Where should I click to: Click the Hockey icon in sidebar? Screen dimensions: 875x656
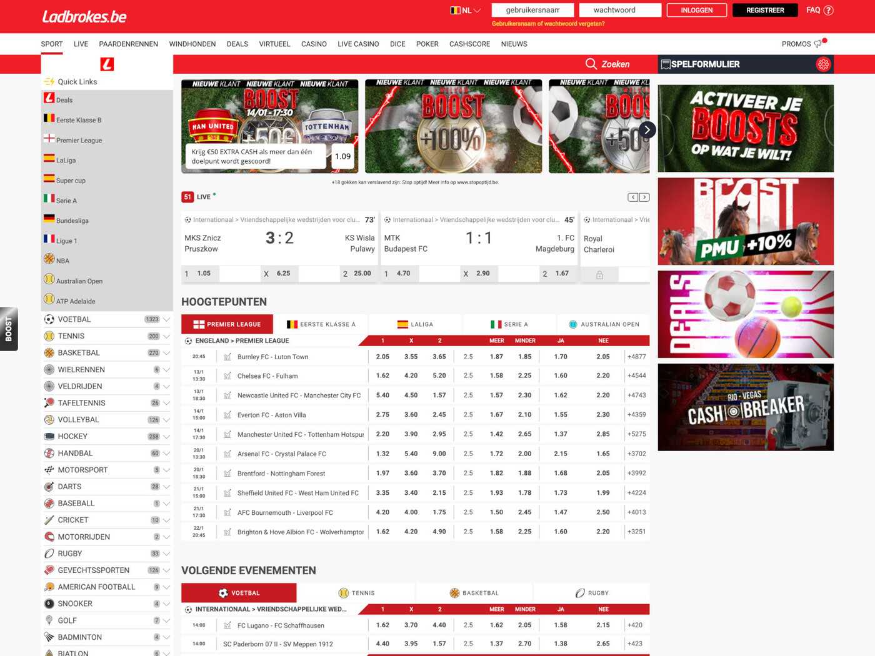click(49, 436)
